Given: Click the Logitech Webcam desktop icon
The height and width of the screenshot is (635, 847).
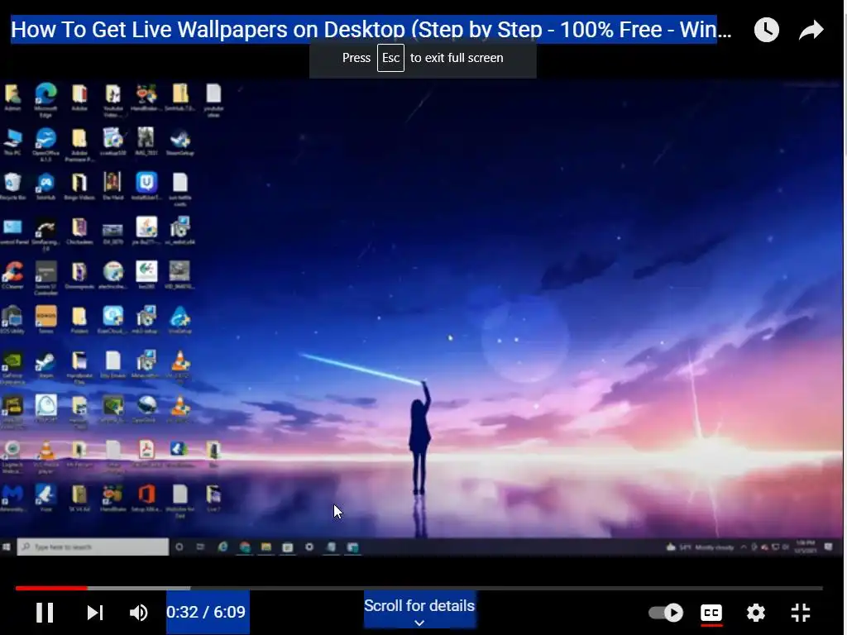Looking at the screenshot, I should (12, 456).
